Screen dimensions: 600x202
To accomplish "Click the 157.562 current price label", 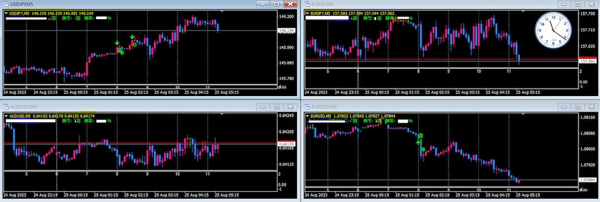I will [x=587, y=61].
